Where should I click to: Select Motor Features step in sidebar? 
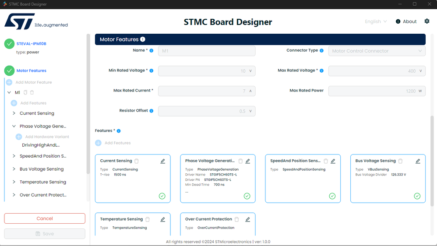tap(31, 70)
